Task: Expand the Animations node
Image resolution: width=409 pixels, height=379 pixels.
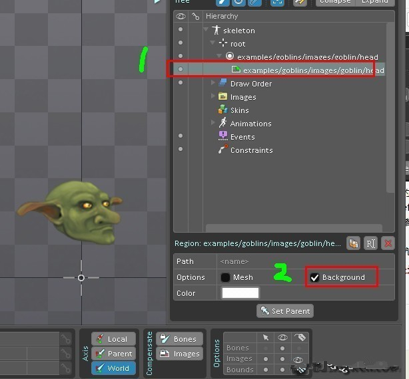Action: click(x=213, y=122)
